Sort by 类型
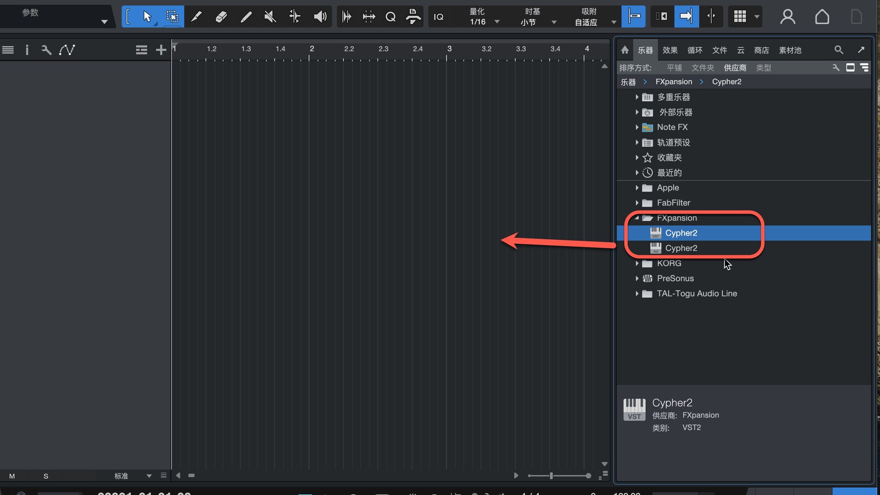880x495 pixels. tap(764, 68)
